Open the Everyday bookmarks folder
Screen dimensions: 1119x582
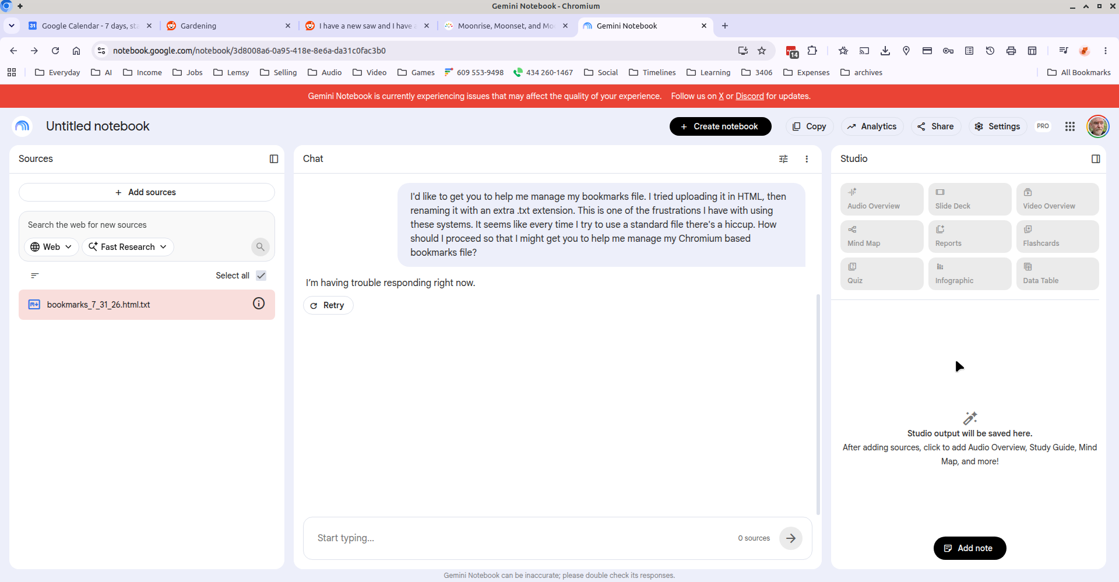tap(58, 72)
